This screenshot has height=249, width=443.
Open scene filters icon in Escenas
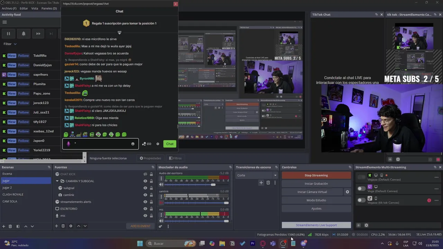pyautogui.click(x=18, y=226)
